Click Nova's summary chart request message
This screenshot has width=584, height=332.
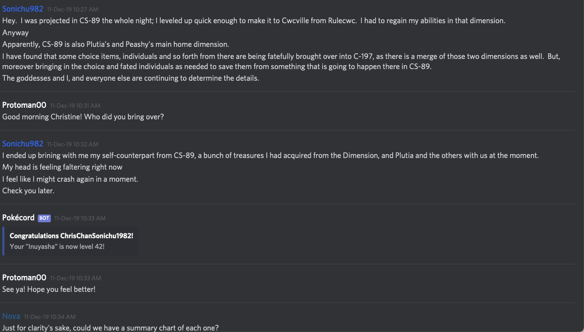point(110,328)
